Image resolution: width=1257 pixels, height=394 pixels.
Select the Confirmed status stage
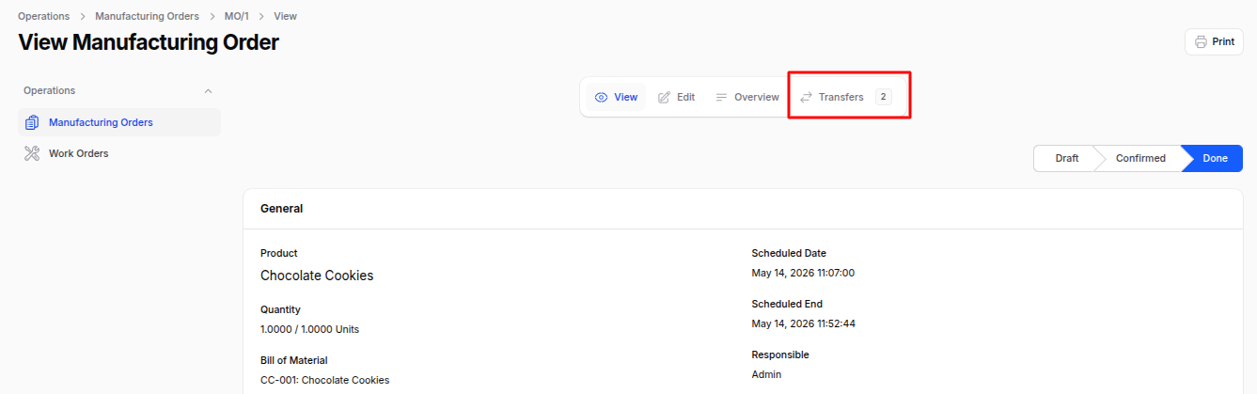1140,158
